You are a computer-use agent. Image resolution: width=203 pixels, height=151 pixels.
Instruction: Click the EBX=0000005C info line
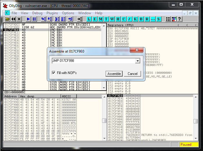pyautogui.click(x=15, y=92)
